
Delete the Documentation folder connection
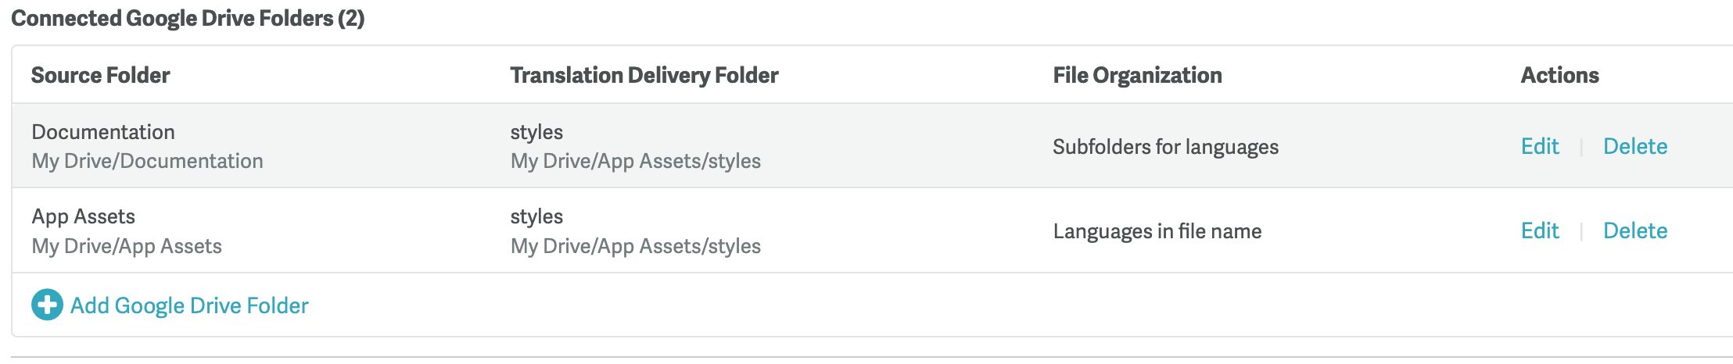pos(1635,146)
